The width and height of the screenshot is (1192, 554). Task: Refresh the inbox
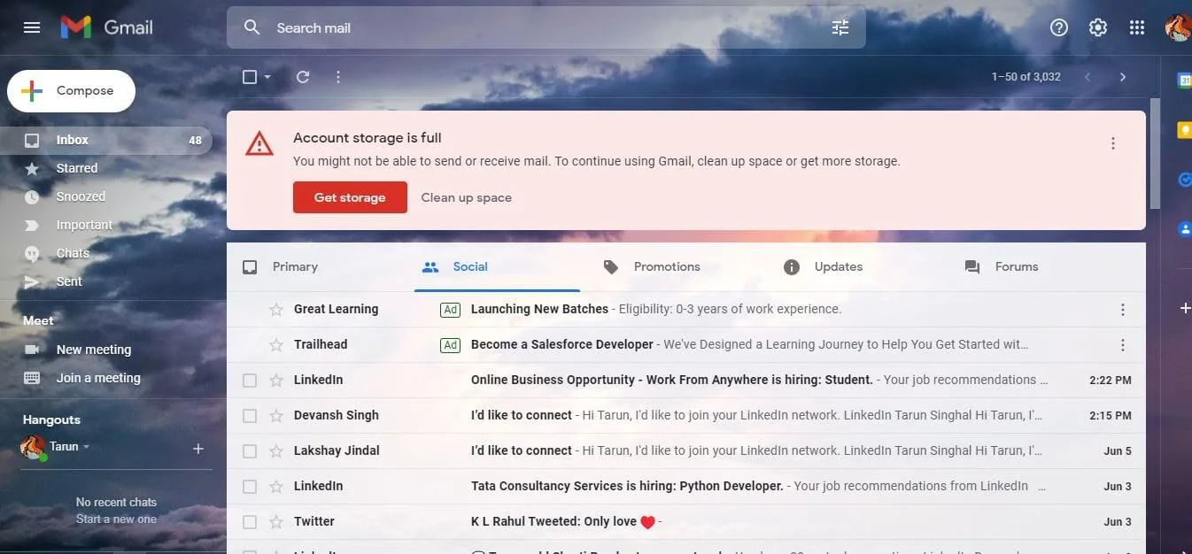tap(303, 77)
